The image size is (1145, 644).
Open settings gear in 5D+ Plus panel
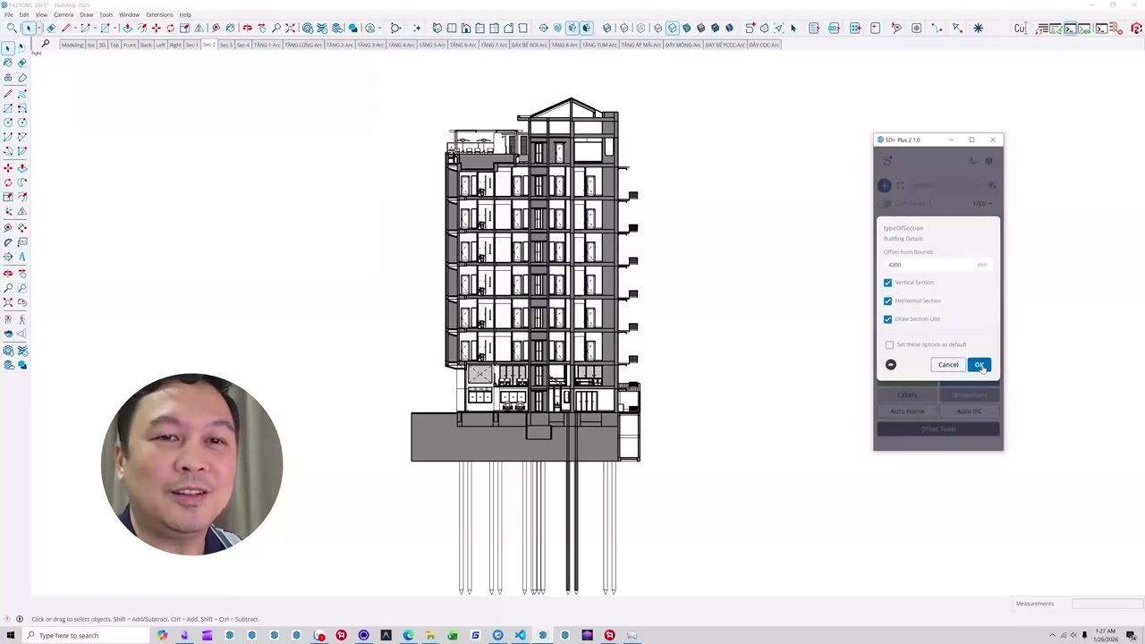pyautogui.click(x=988, y=161)
